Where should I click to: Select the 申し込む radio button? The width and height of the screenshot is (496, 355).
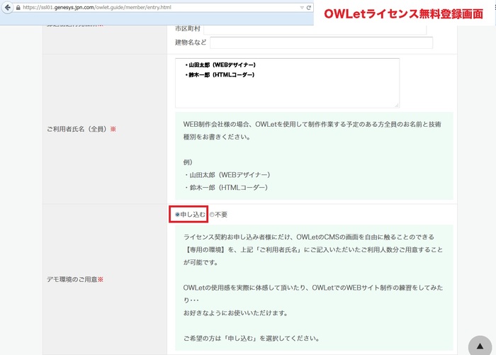(x=177, y=215)
